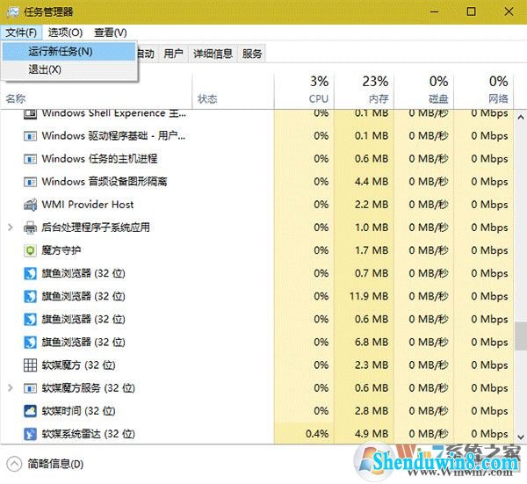This screenshot has width=527, height=484.
Task: Minimize the 任务管理器 window
Action: coord(435,12)
